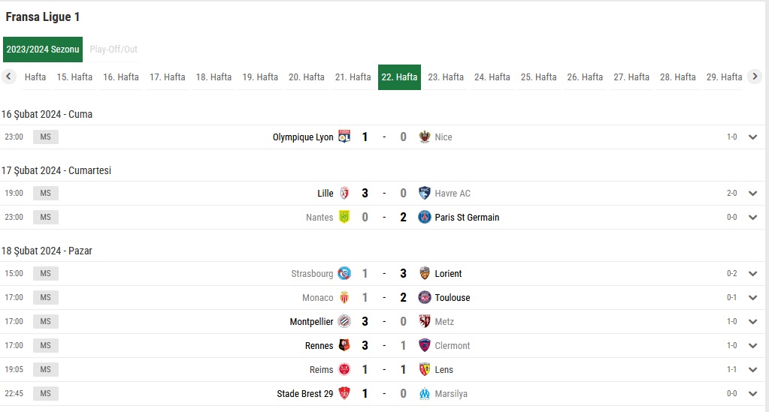
Task: Expand the Lille vs Havre AC details
Action: pos(752,194)
